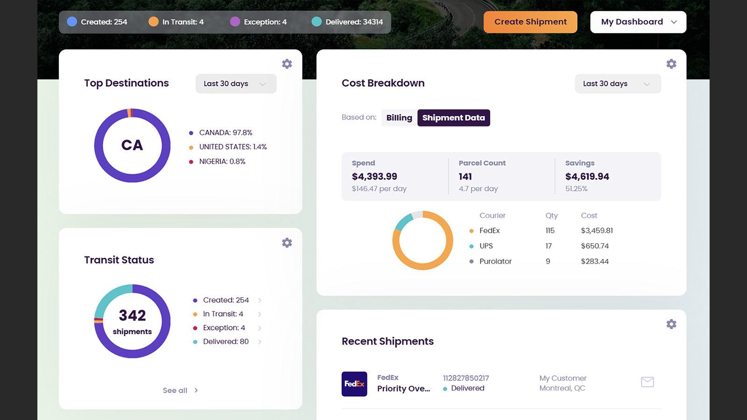Select Shipment Data in Cost Breakdown

[453, 118]
